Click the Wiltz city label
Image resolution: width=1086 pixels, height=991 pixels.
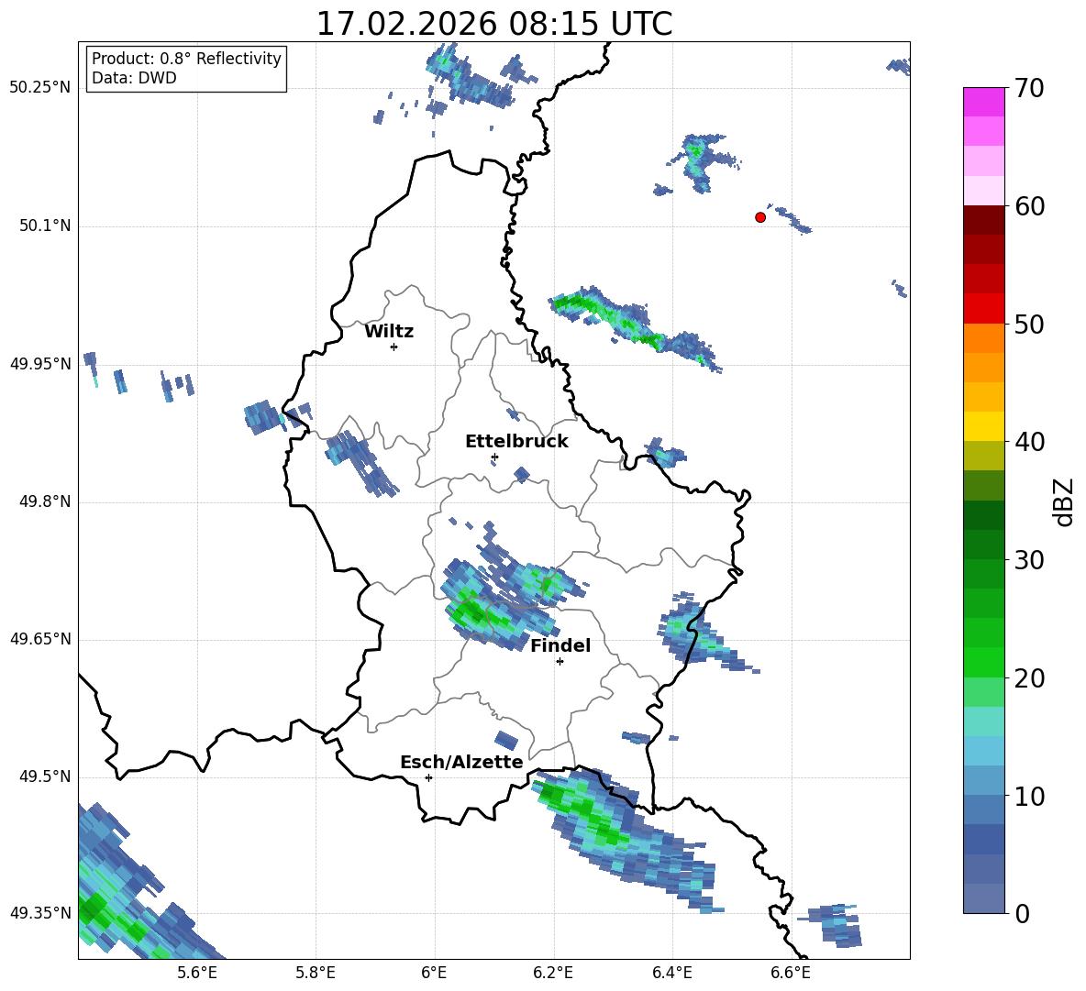coord(389,332)
